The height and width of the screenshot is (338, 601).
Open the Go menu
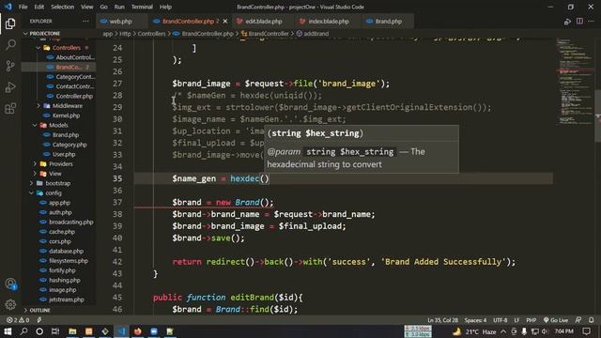104,7
